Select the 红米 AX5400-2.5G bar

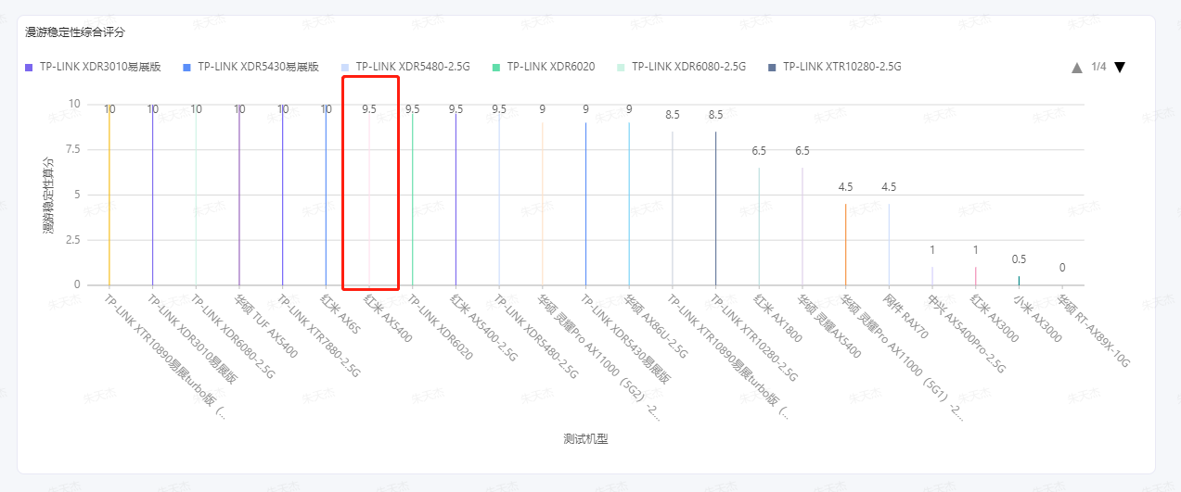(456, 199)
